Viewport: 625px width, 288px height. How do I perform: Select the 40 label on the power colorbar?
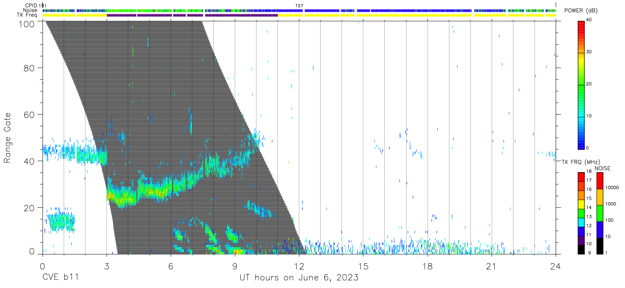tap(589, 20)
